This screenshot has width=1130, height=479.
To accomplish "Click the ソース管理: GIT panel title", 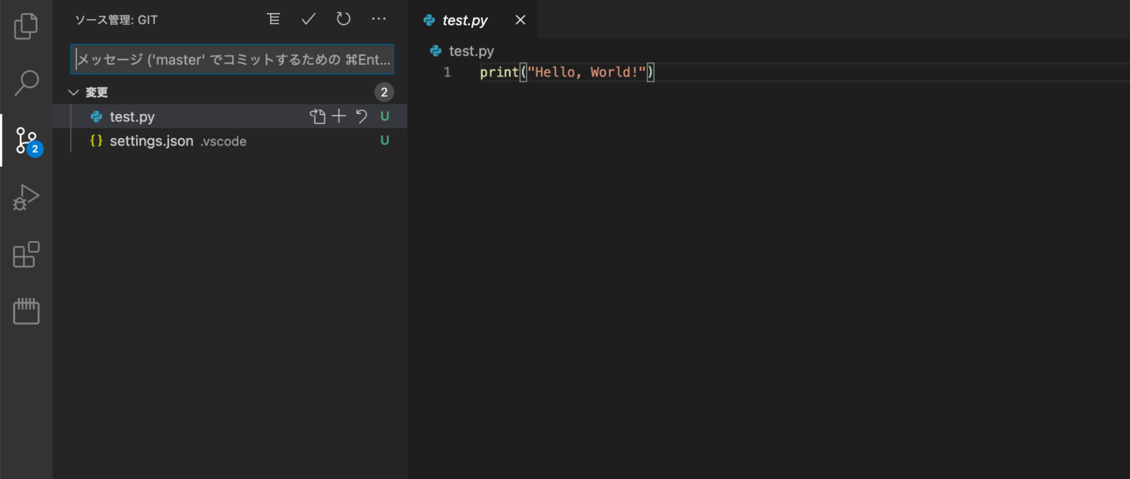I will (x=116, y=20).
